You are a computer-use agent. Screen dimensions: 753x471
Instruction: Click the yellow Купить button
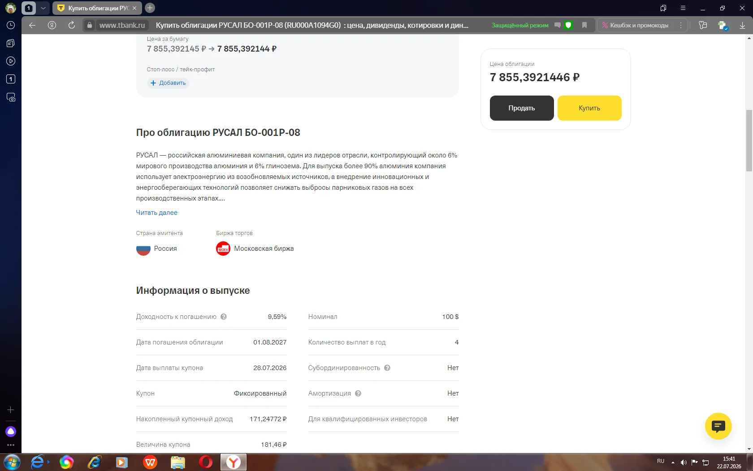coord(589,108)
